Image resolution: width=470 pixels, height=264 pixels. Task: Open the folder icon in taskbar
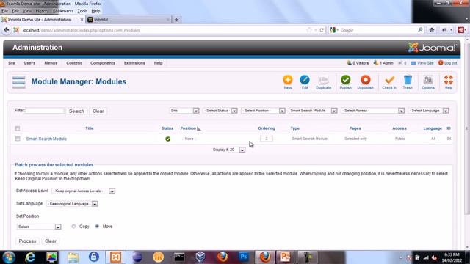tap(73, 257)
